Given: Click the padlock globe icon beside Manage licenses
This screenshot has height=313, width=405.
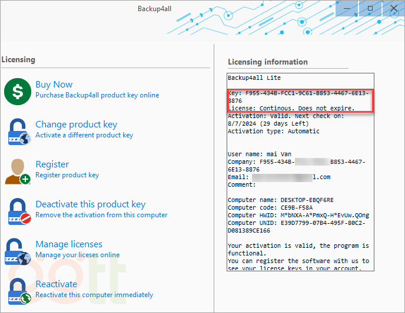Looking at the screenshot, I should click(x=18, y=250).
